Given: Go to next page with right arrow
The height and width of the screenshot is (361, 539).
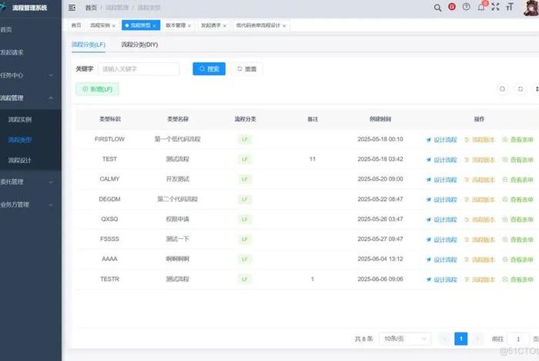Looking at the screenshot, I should tap(477, 339).
